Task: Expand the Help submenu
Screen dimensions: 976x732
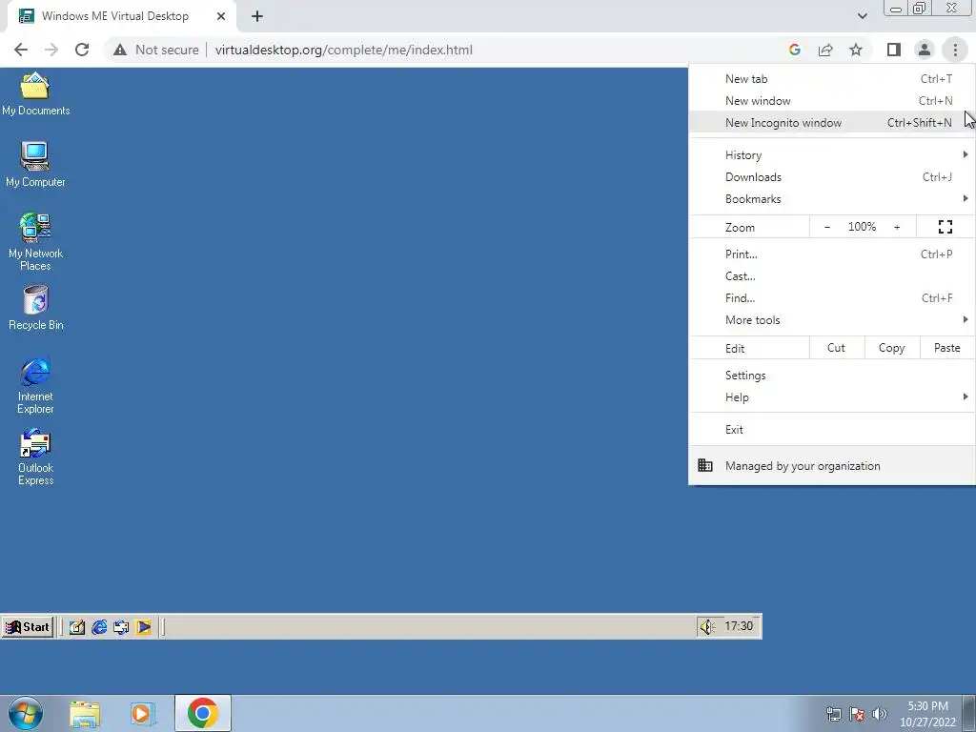Action: [x=831, y=397]
